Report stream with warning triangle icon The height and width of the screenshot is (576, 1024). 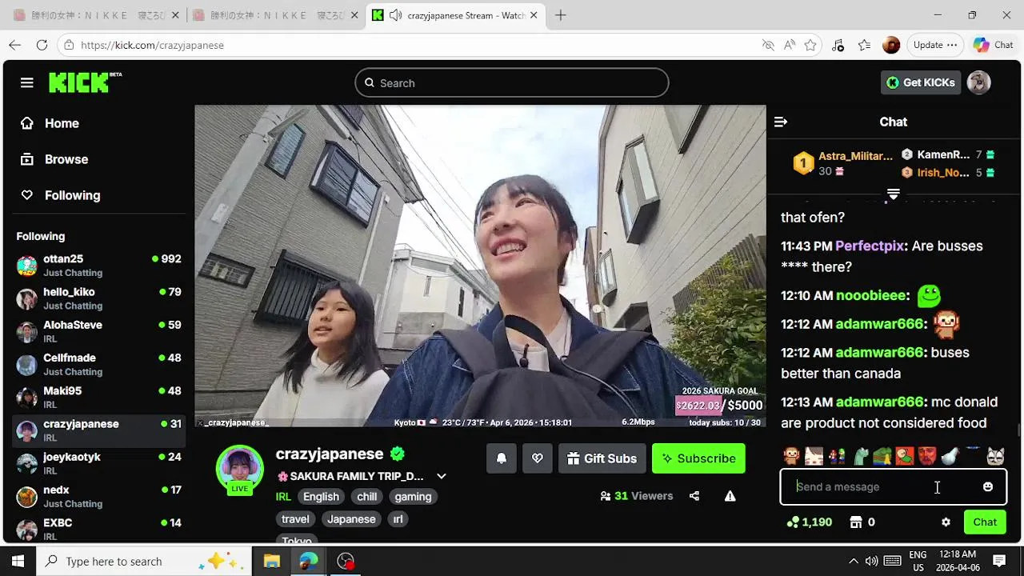coord(730,496)
